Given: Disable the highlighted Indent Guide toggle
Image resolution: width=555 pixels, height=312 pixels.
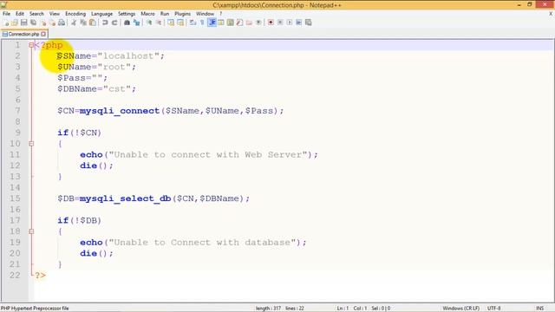Looking at the screenshot, I should 212,23.
